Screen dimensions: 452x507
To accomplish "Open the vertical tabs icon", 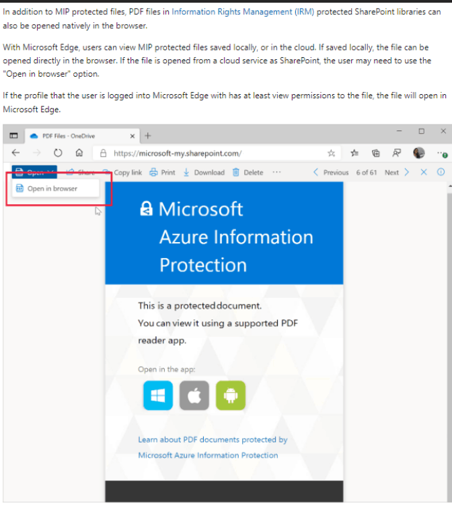I will coord(13,136).
